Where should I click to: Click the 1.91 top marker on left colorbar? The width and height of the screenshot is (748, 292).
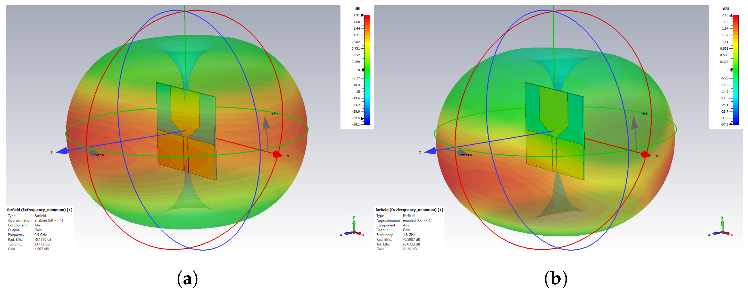point(363,15)
